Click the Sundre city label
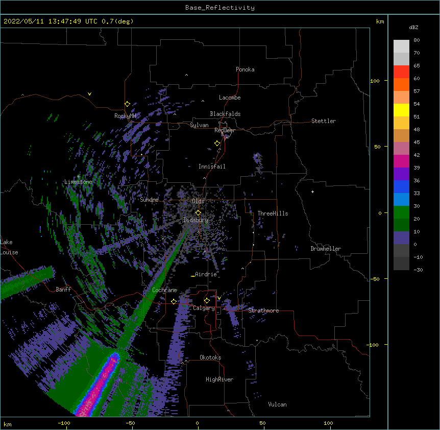 (x=149, y=200)
